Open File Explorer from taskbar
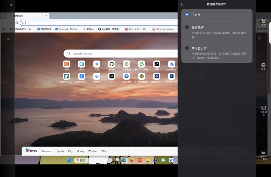The width and height of the screenshot is (271, 177). pyautogui.click(x=148, y=160)
